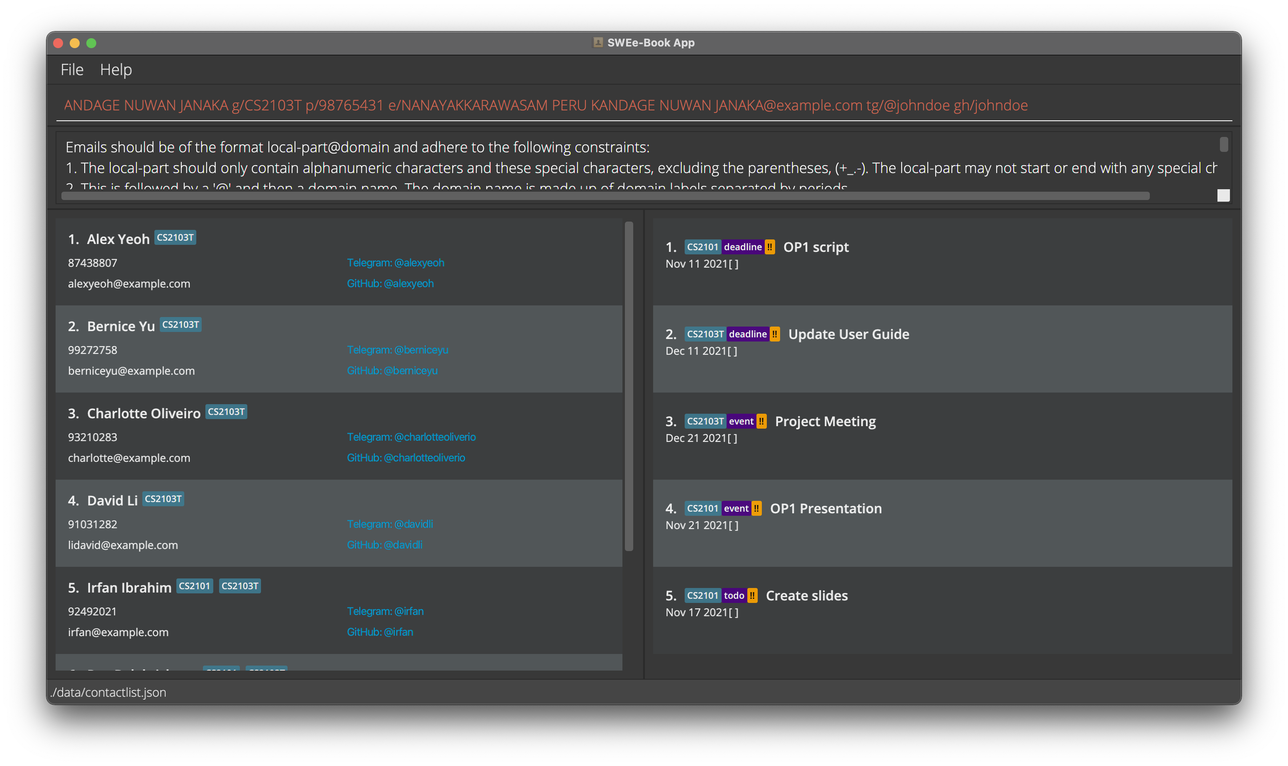Open GitHub link for @davidli
Screen dimensions: 1288x766
[384, 545]
